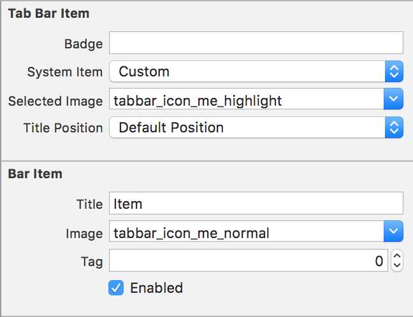The height and width of the screenshot is (317, 413).
Task: Click the Badge text field
Action: tap(256, 44)
